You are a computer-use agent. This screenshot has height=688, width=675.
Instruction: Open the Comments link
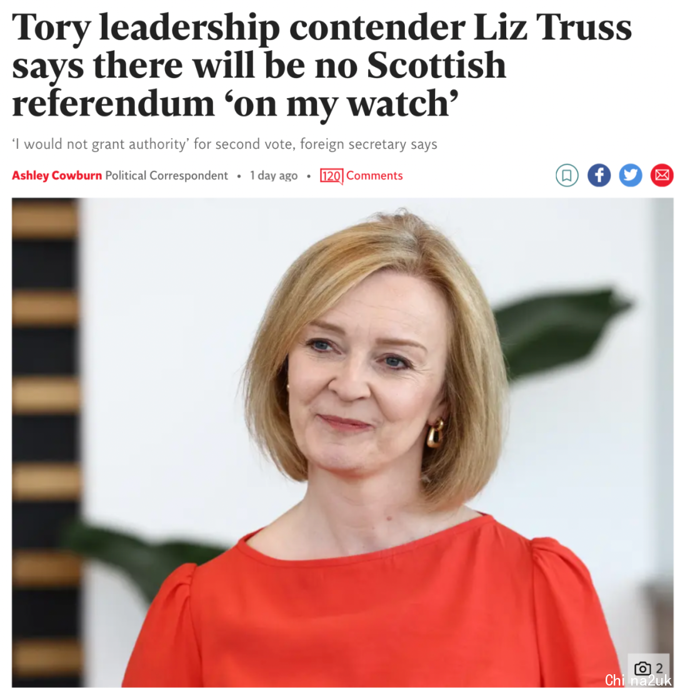(374, 176)
